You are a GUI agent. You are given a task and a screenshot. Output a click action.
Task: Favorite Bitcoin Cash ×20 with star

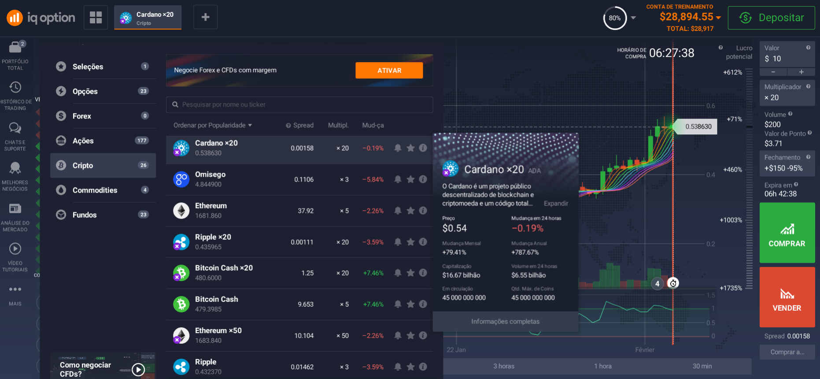coord(410,273)
